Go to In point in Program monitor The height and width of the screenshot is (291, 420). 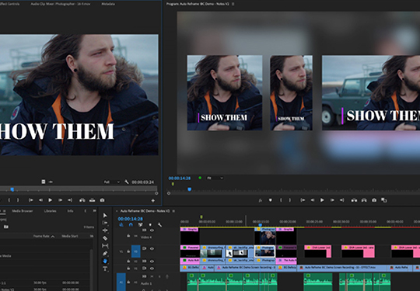[303, 200]
